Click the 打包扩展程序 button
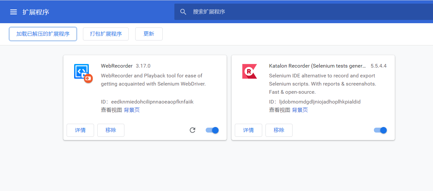Viewport: 433px width, 191px height. [x=106, y=34]
